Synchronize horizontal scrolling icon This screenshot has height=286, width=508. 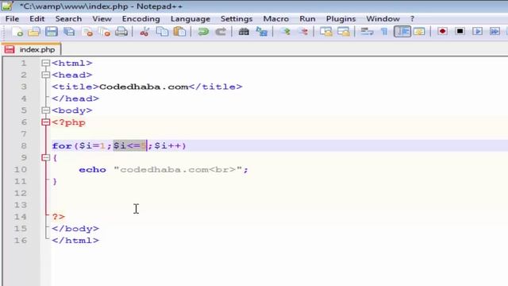tap(344, 32)
